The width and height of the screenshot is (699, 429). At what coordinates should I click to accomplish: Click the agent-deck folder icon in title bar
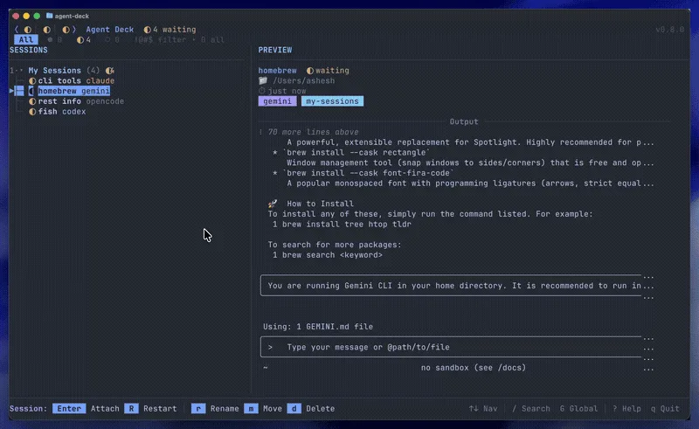[50, 16]
